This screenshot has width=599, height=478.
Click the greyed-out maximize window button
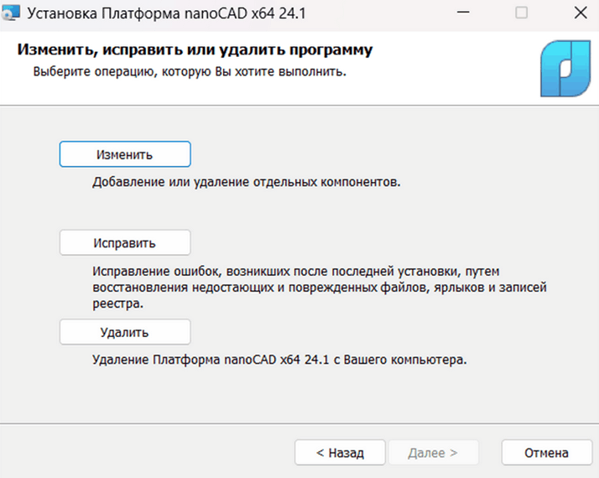pos(521,13)
